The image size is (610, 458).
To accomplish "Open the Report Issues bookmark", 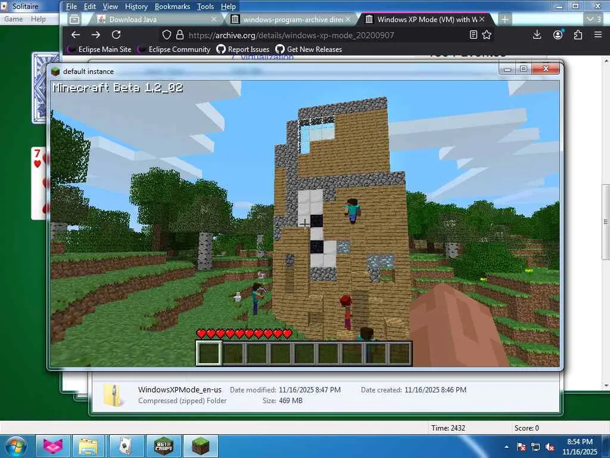I will click(x=243, y=49).
